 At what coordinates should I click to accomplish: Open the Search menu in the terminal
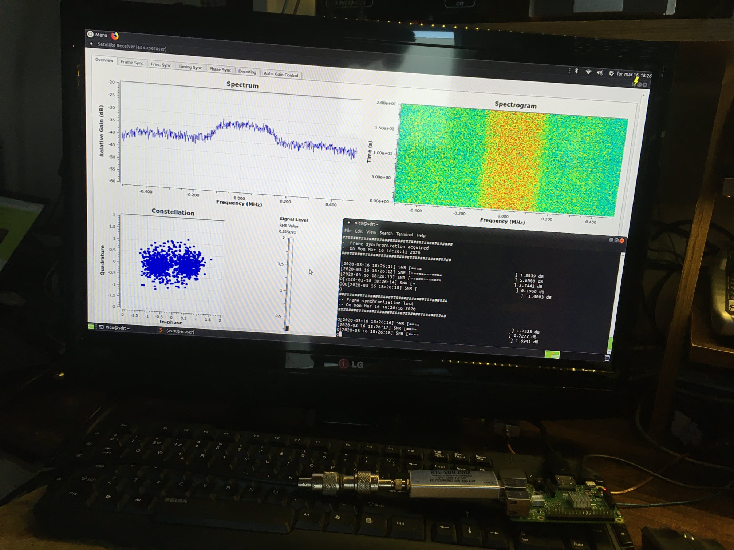386,233
